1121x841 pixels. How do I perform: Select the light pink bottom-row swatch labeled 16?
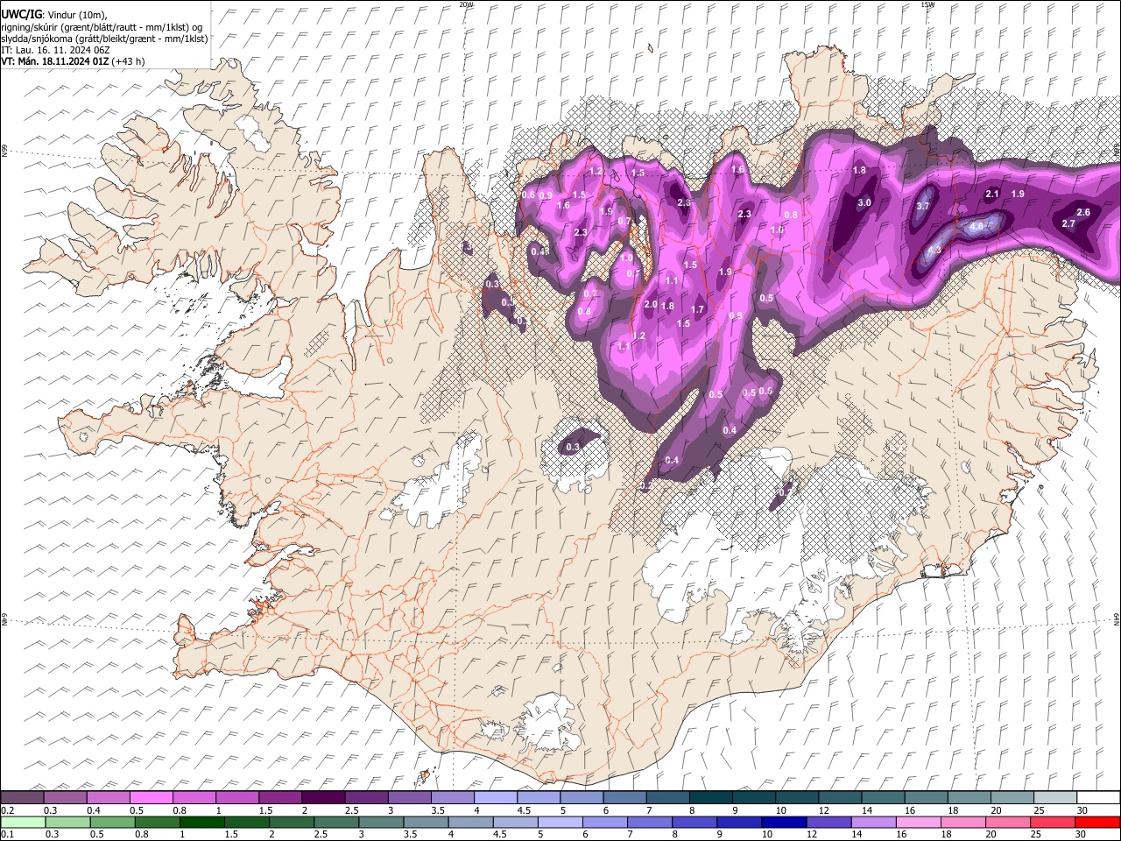point(918,822)
